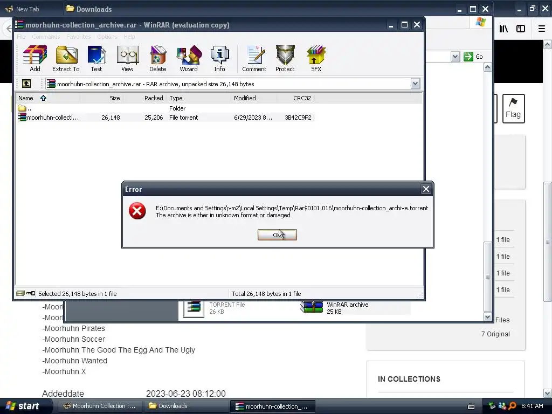Click the magnifier tray icon
552x414 pixels.
pos(512,406)
